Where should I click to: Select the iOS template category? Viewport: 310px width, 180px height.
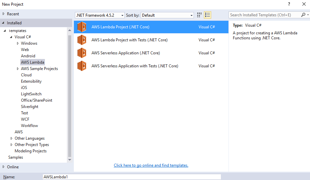click(x=24, y=88)
